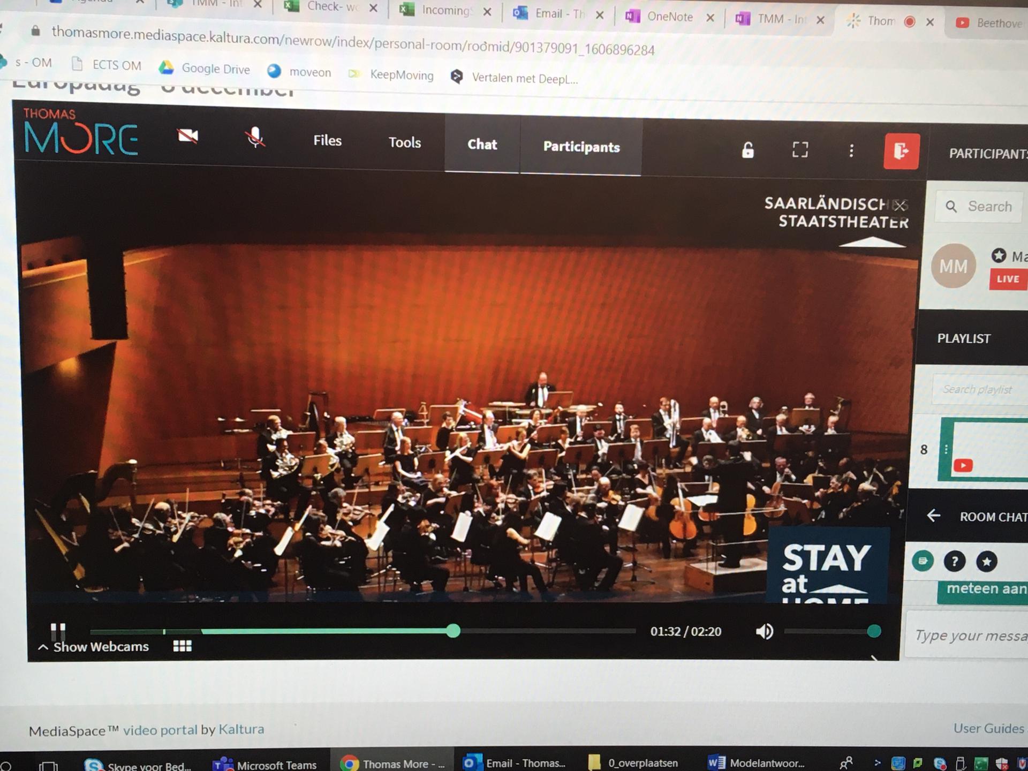1028x771 pixels.
Task: Enter fullscreen mode
Action: coord(800,150)
